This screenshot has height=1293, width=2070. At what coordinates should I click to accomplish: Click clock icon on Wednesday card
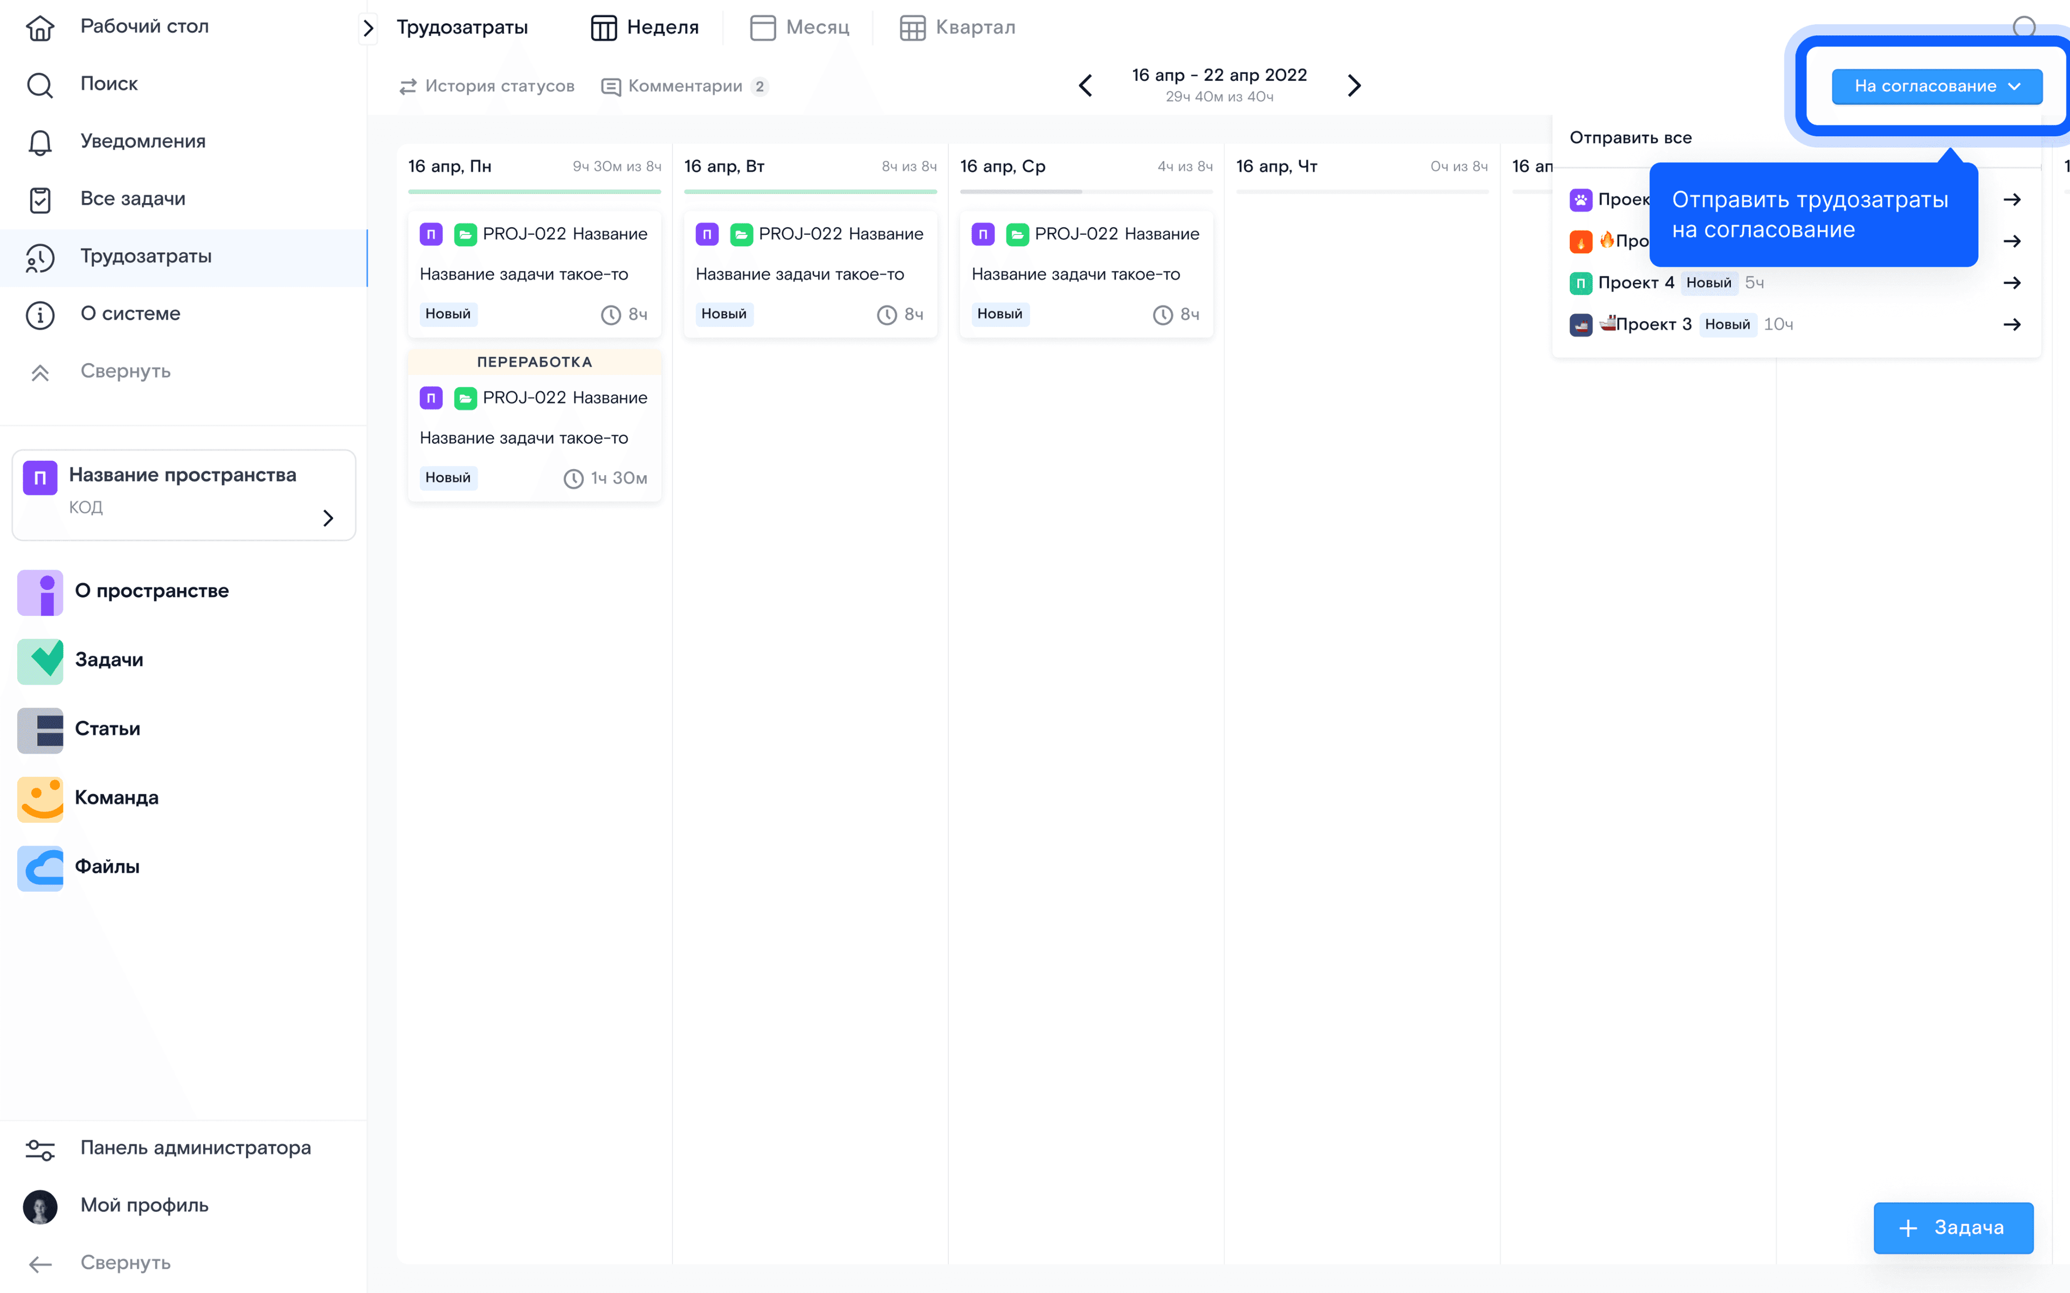point(1162,316)
